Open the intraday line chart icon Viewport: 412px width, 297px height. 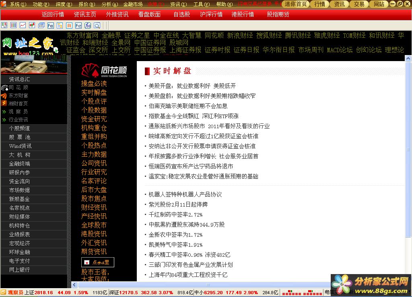coord(23,25)
